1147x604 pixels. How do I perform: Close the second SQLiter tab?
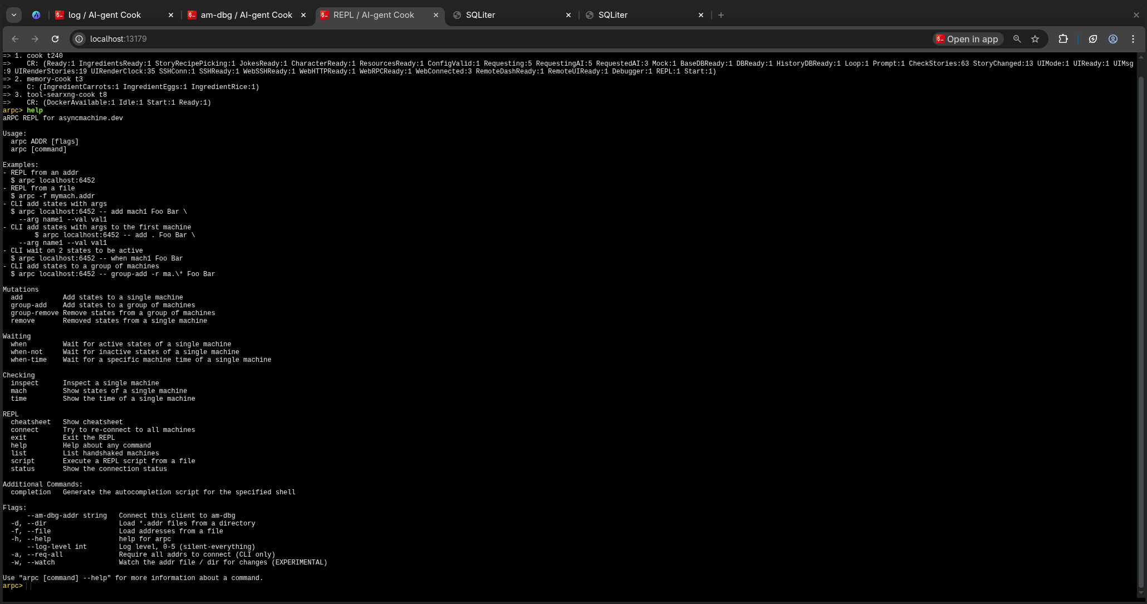coord(701,15)
